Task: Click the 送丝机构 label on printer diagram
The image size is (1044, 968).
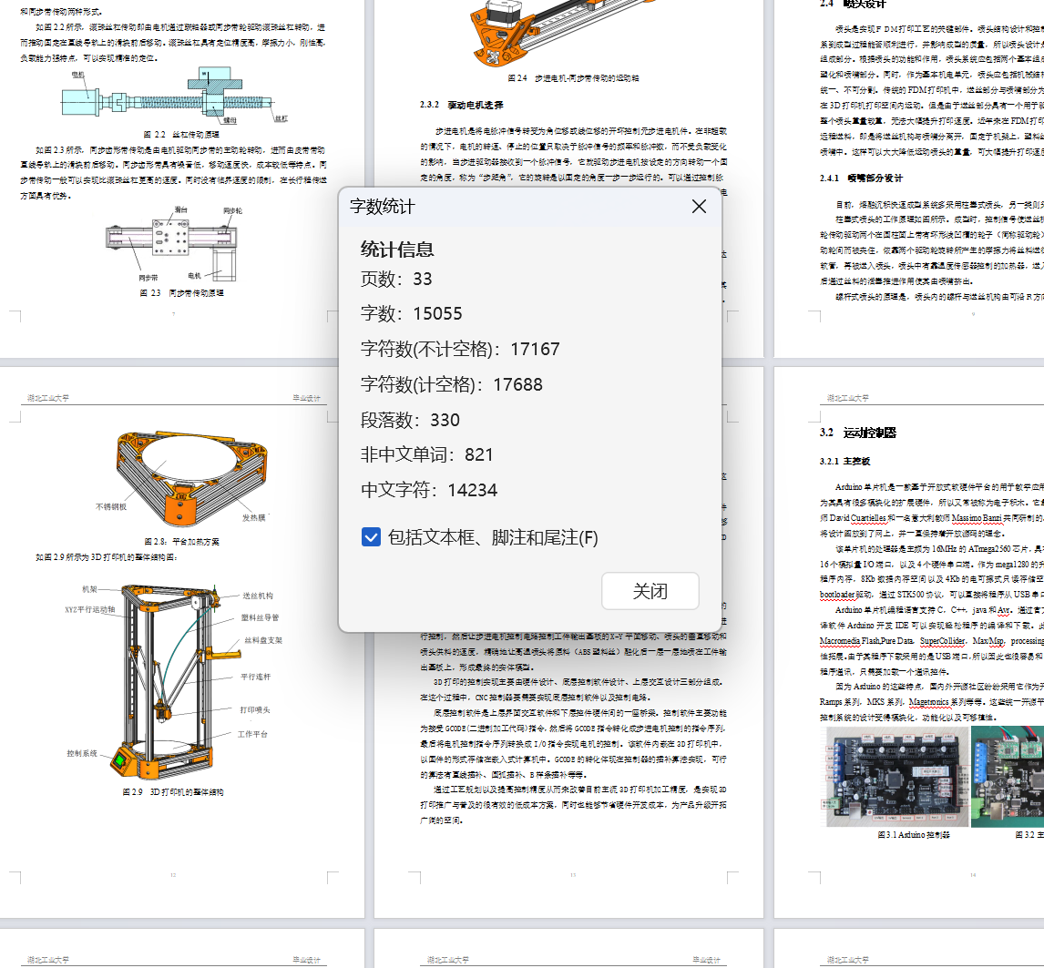Action: click(257, 596)
